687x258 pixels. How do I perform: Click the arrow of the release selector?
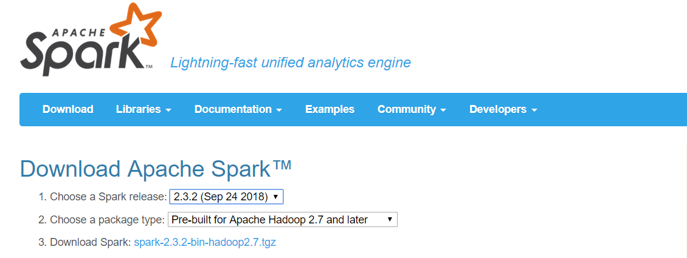275,197
